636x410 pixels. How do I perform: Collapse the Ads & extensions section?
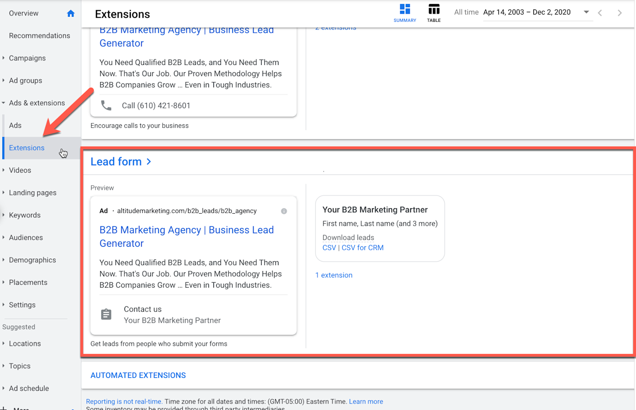pyautogui.click(x=4, y=103)
